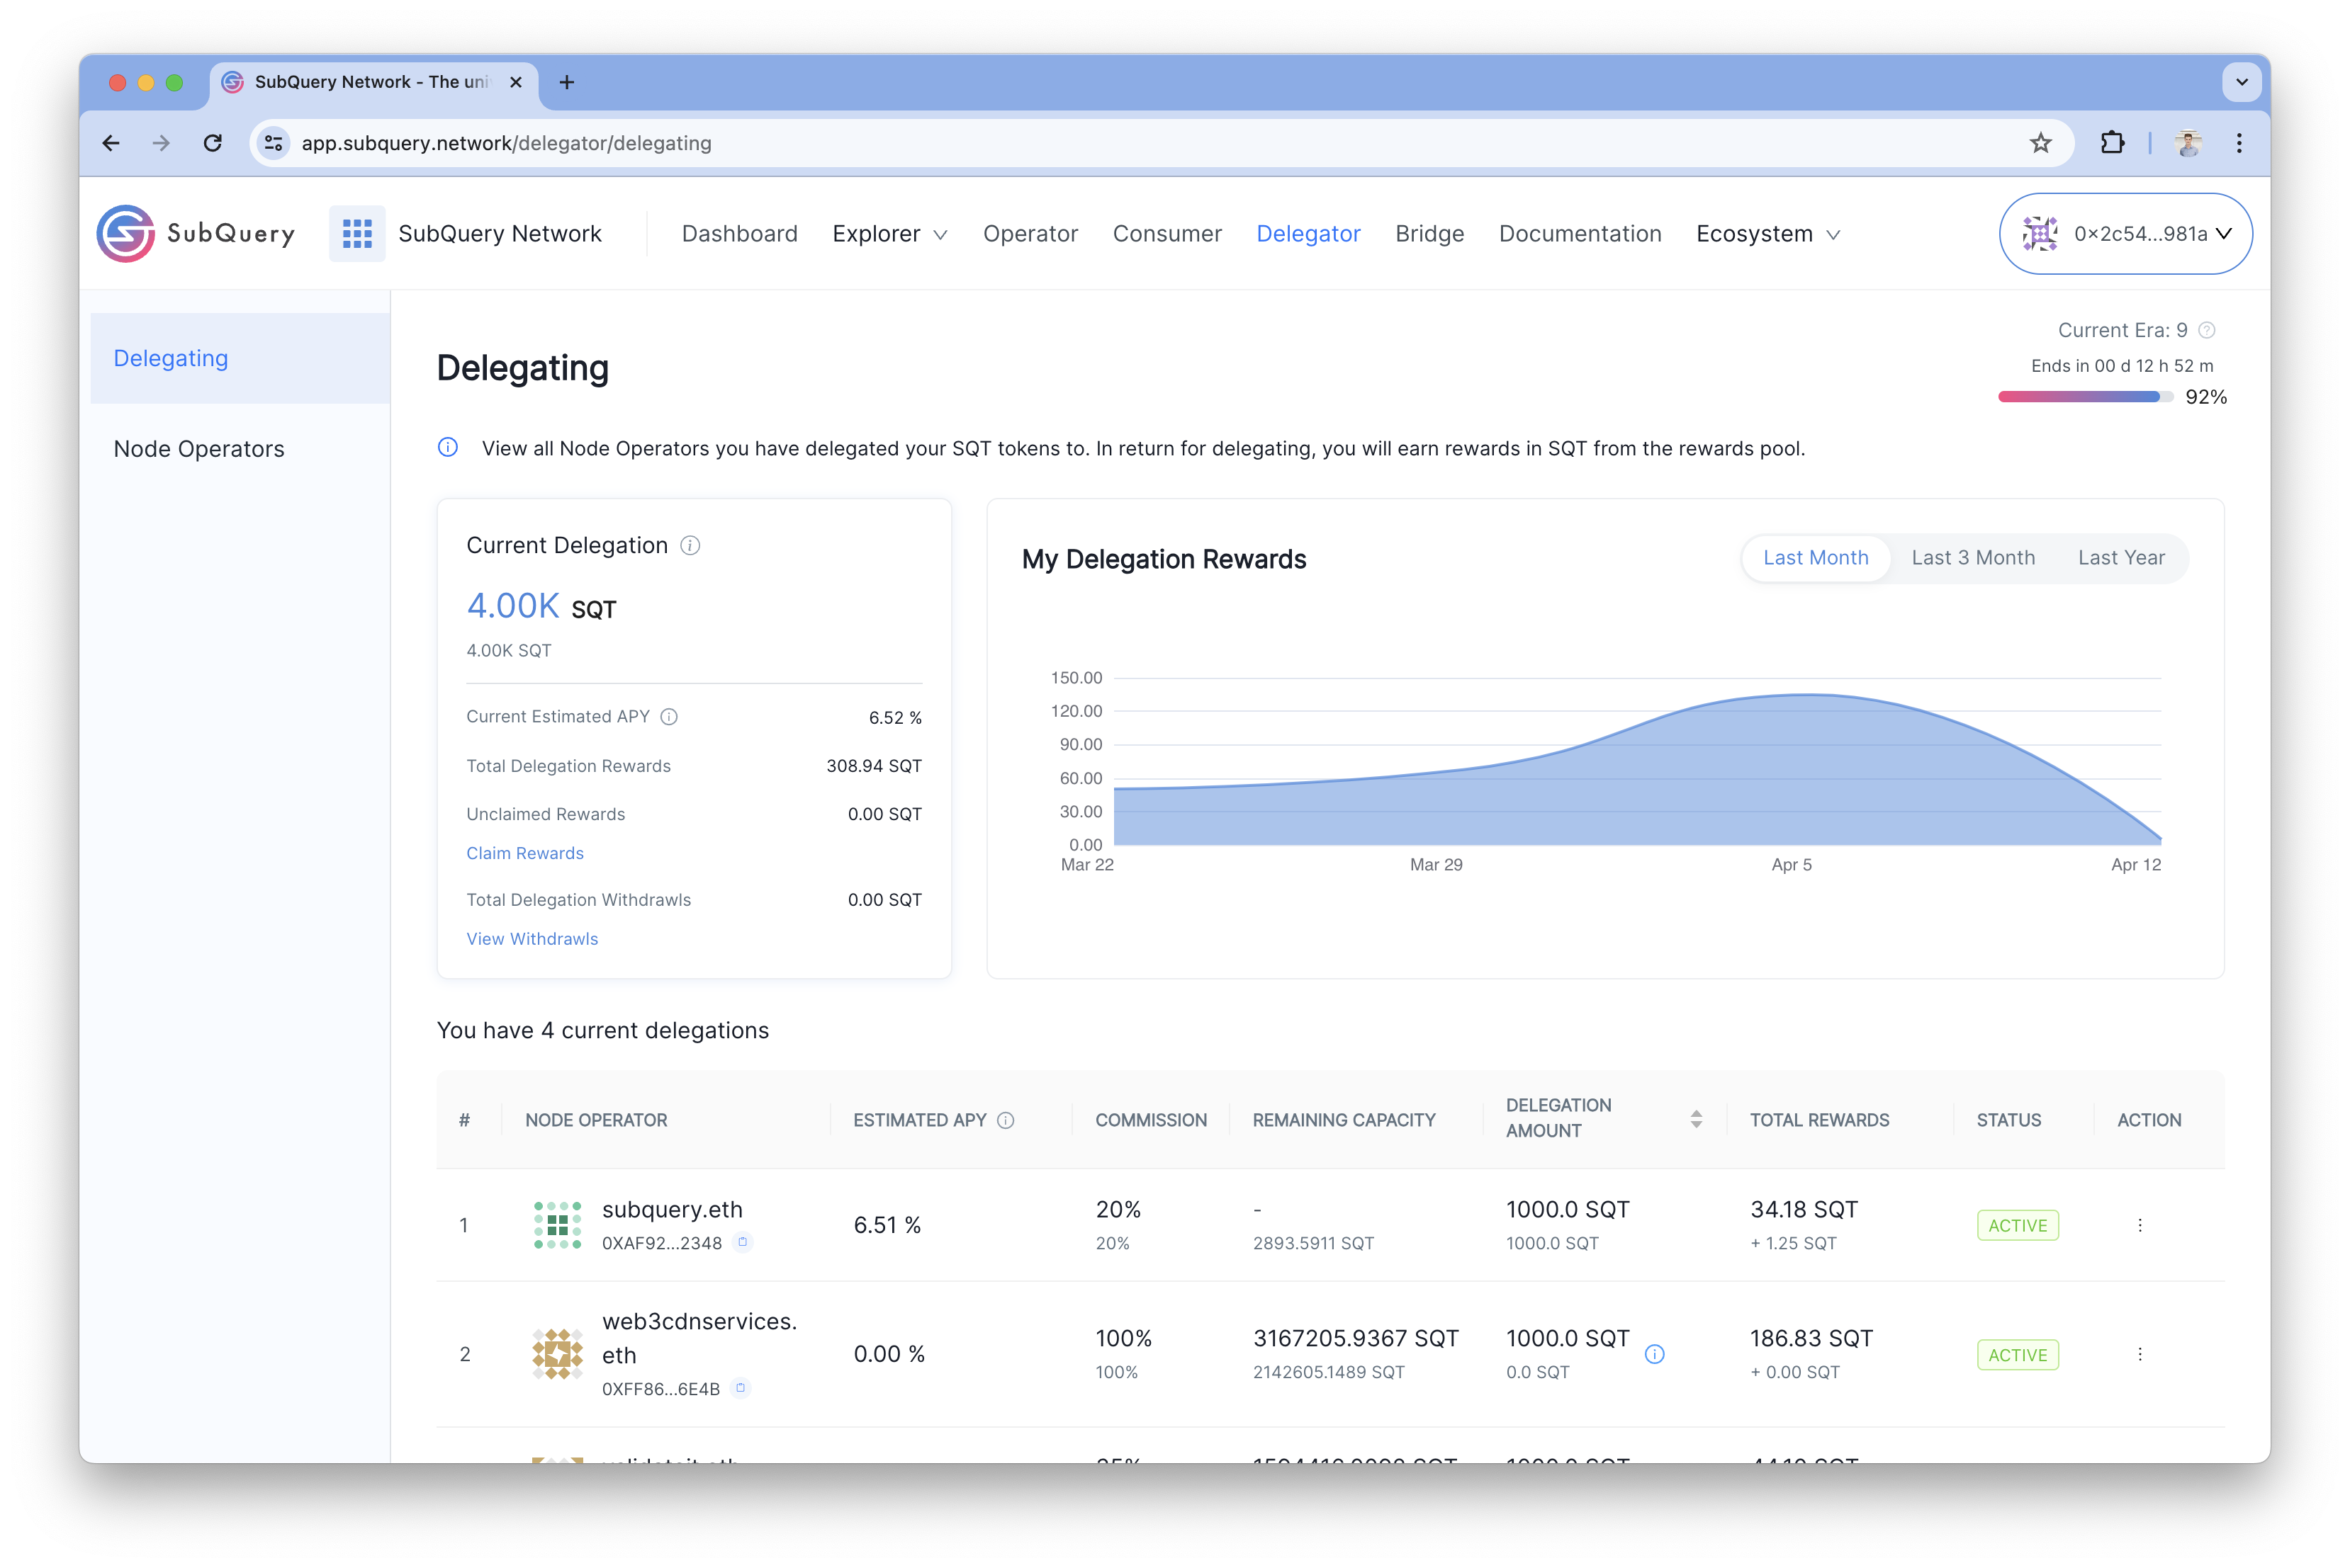This screenshot has width=2350, height=1568.
Task: Open the browser extensions puzzle icon
Action: click(x=2112, y=143)
